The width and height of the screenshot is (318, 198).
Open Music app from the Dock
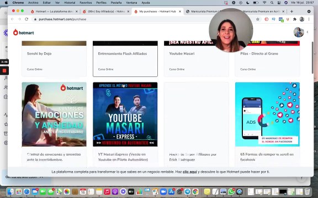(x=107, y=191)
